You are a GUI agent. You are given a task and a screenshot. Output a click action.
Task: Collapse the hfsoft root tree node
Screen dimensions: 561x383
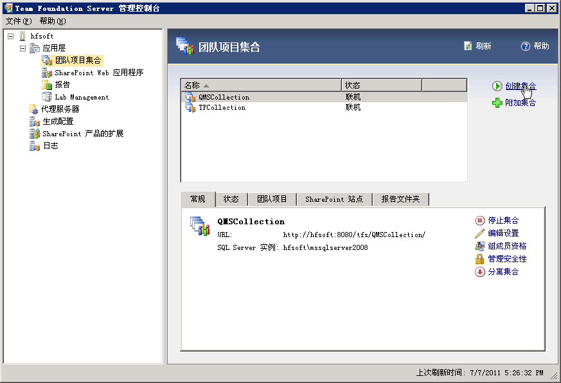click(x=11, y=36)
